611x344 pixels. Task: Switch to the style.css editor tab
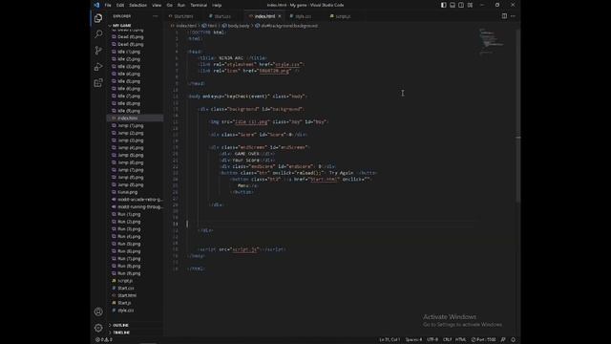click(303, 16)
